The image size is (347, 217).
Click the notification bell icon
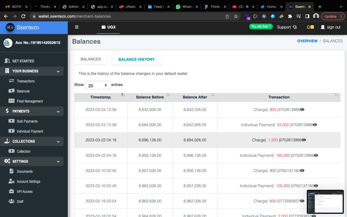(309, 27)
